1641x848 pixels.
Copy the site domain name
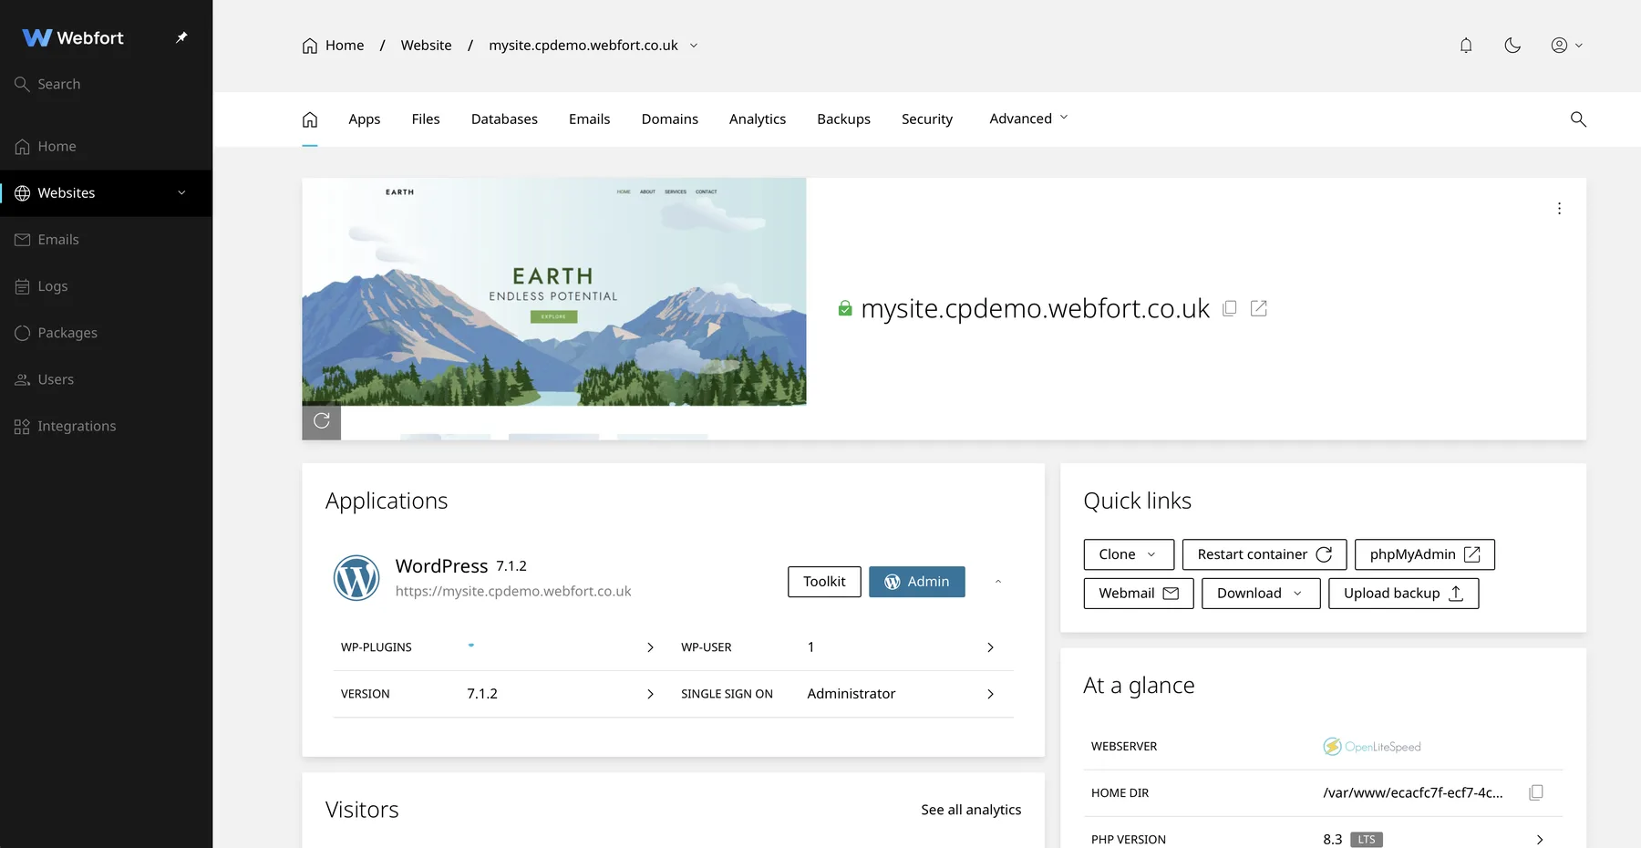coord(1230,308)
